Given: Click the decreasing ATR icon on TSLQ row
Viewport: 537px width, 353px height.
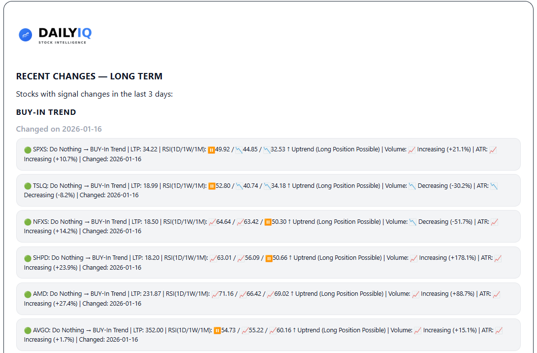Looking at the screenshot, I should click(495, 185).
